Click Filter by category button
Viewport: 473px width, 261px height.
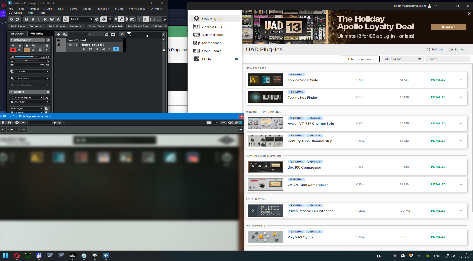[360, 59]
